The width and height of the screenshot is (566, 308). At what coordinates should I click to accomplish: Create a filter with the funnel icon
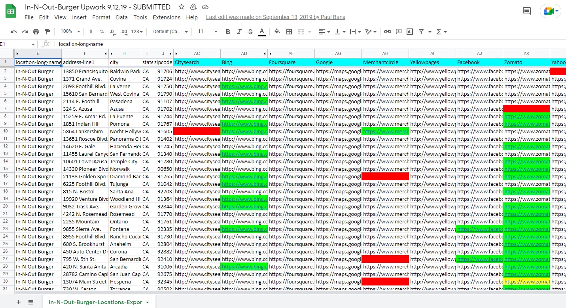point(421,32)
